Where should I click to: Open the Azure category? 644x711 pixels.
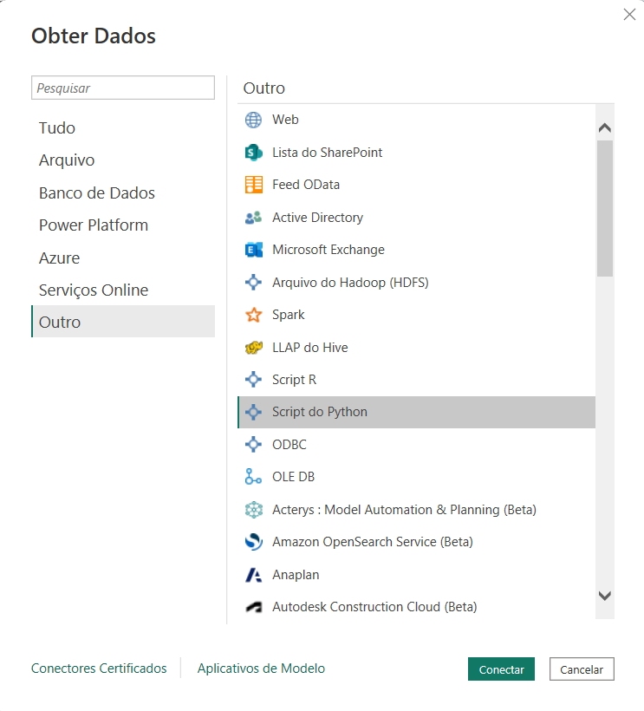(123, 258)
